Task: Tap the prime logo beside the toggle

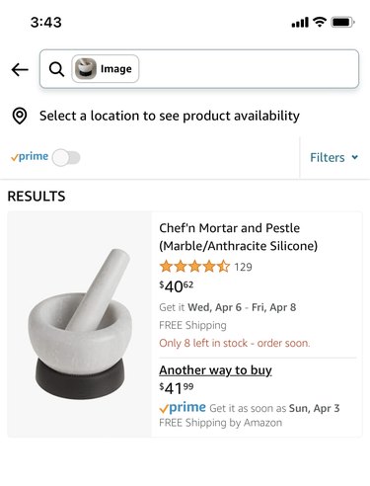Action: click(30, 157)
